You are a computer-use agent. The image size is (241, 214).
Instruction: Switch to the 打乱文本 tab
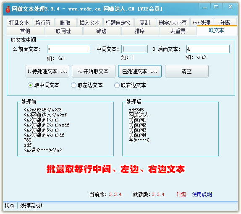tap(19, 23)
